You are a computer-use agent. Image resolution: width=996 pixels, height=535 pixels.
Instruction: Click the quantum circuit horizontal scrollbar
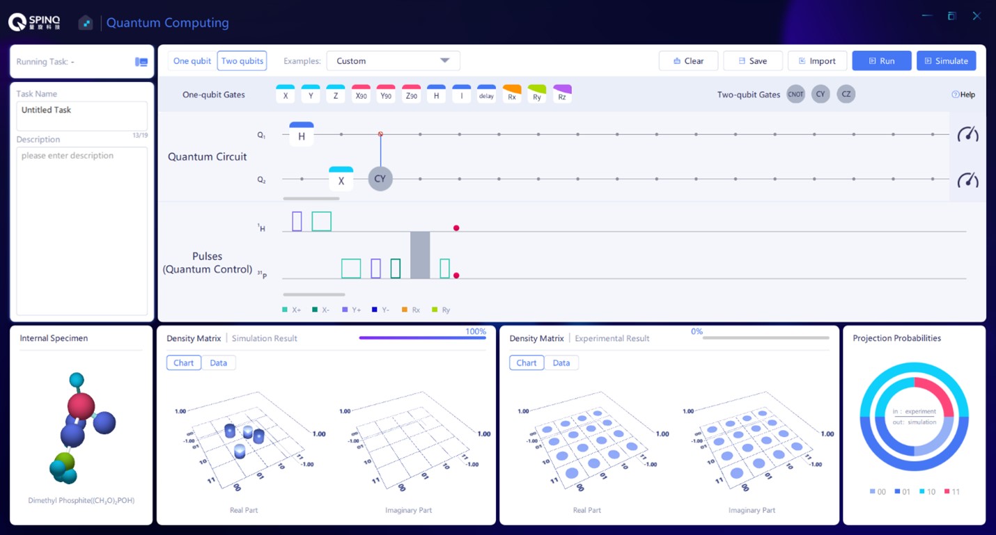point(311,199)
